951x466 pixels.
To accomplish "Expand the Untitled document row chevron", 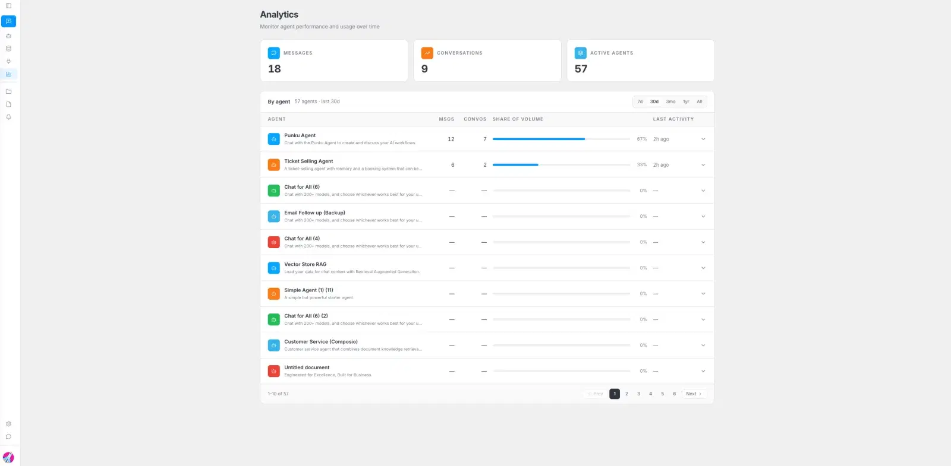I will (703, 371).
